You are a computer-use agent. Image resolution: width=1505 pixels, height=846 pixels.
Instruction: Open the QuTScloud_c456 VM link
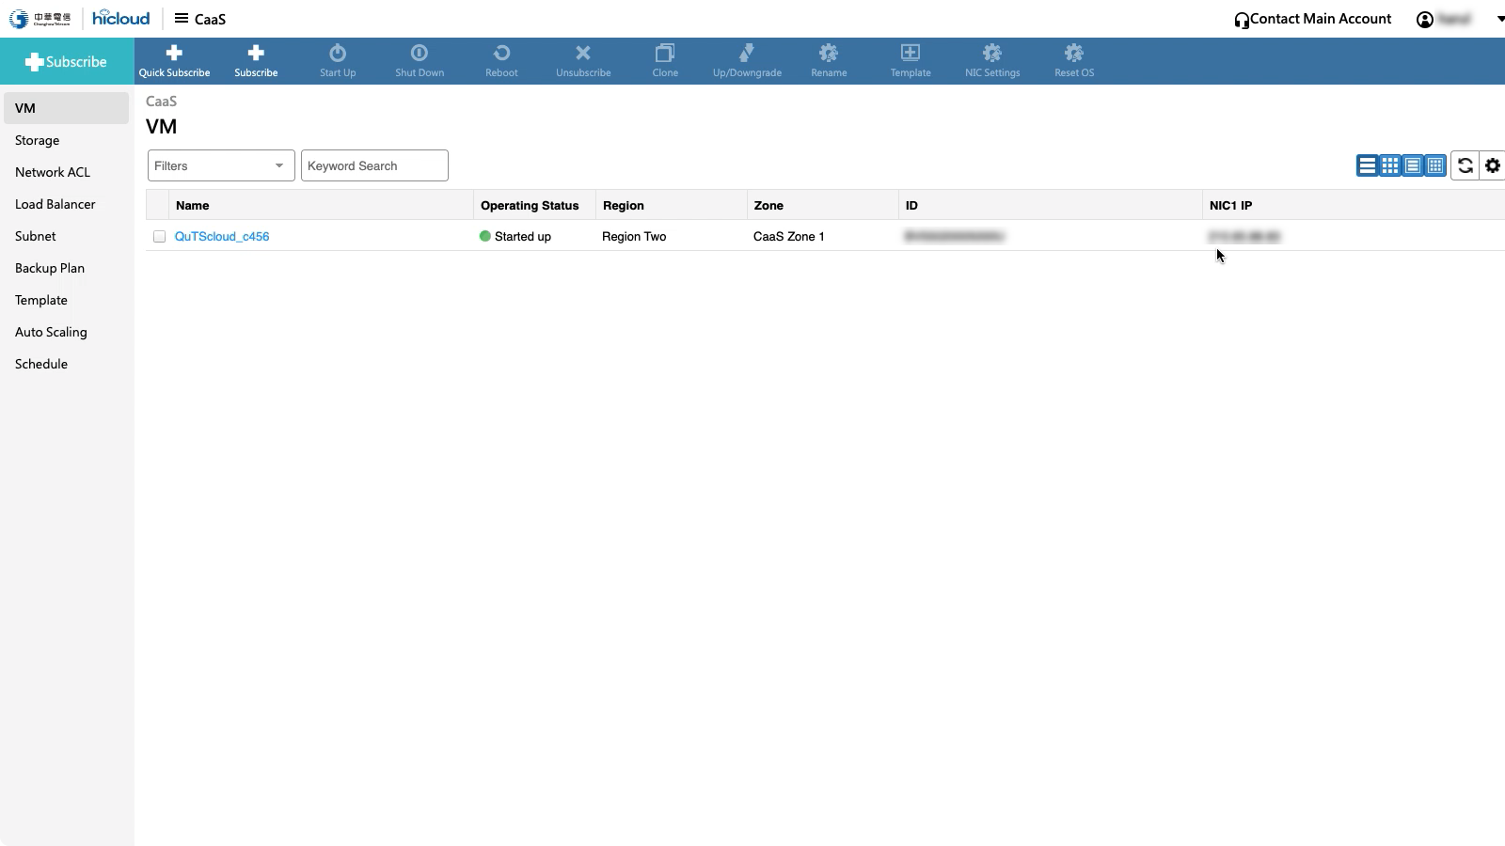[222, 237]
